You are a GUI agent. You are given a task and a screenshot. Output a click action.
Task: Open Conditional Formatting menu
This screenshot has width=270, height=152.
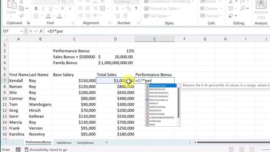coord(169,2)
